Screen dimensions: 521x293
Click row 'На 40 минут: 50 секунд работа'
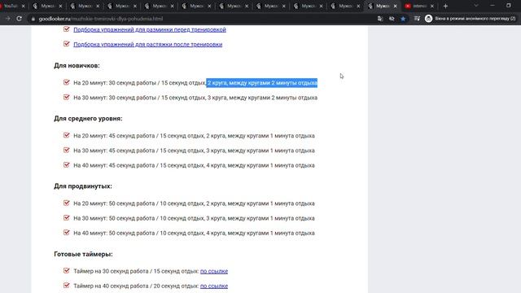click(x=194, y=233)
